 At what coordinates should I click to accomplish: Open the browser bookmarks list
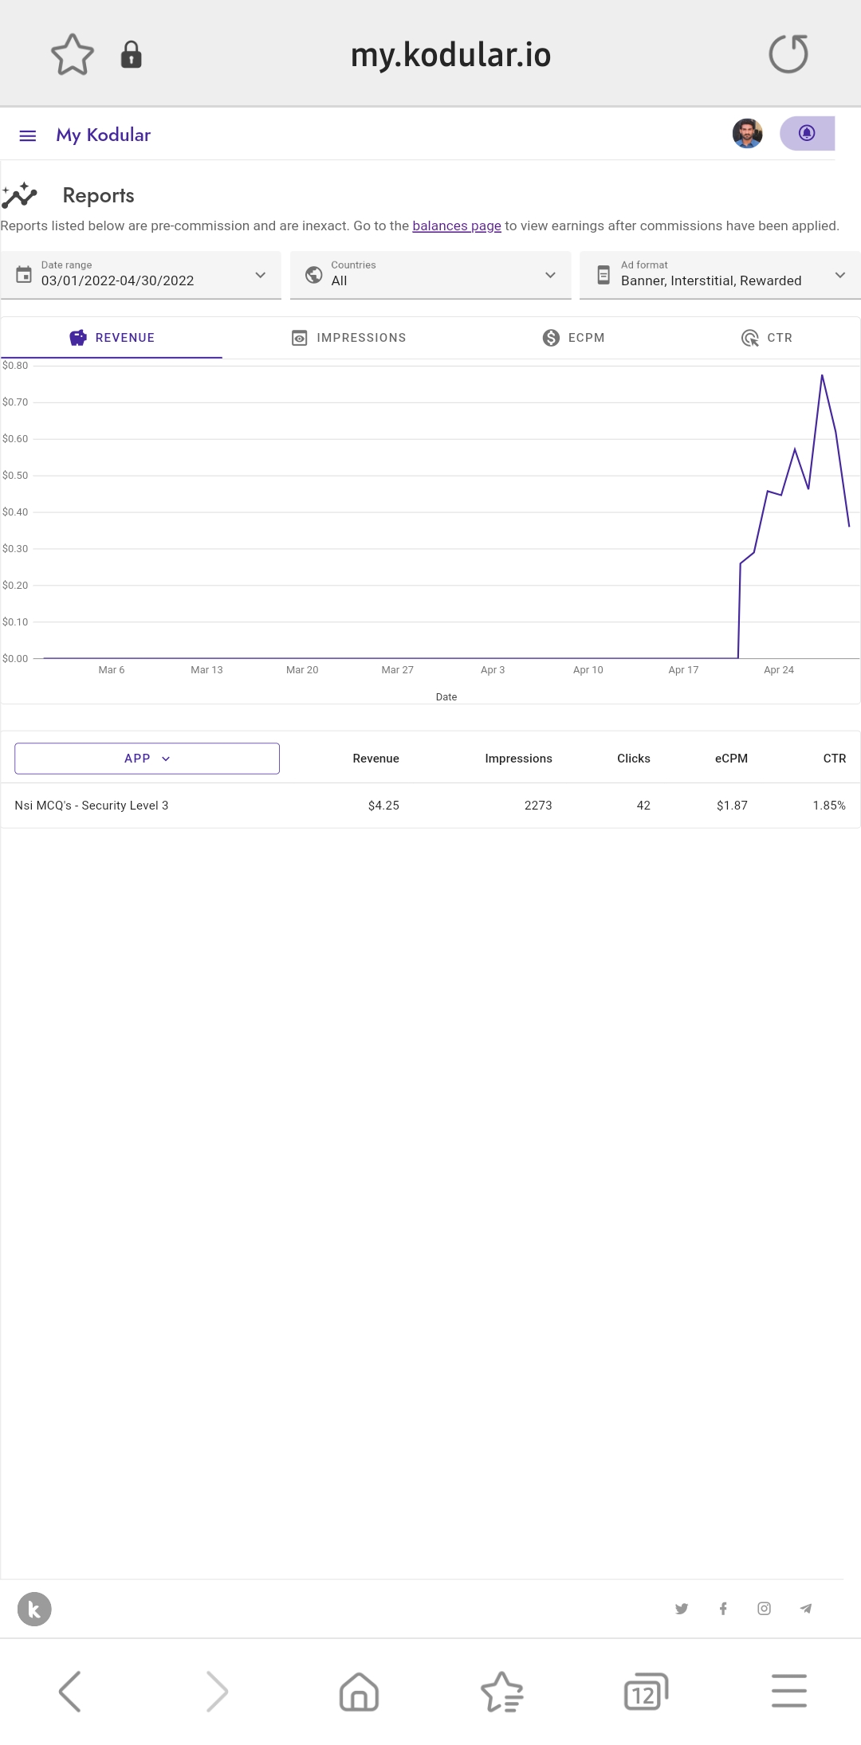coord(502,1691)
